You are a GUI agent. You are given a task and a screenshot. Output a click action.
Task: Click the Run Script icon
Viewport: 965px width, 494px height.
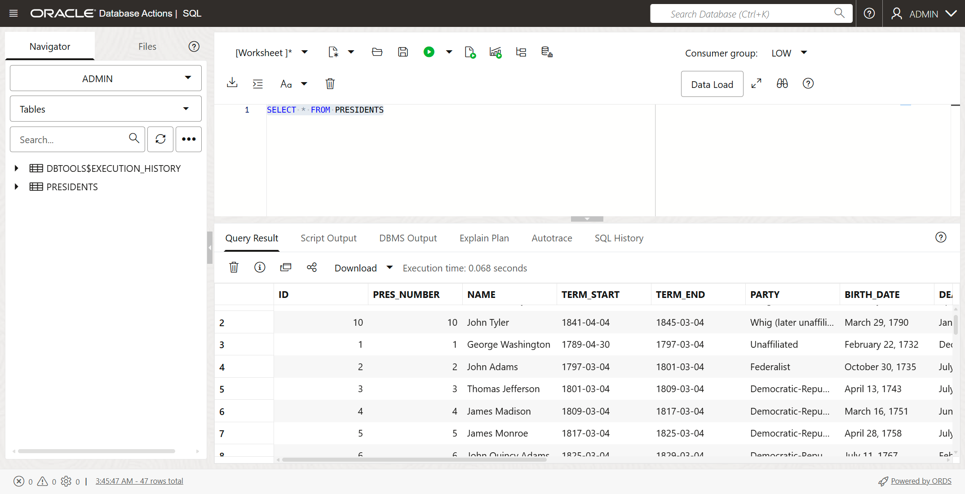tap(470, 52)
